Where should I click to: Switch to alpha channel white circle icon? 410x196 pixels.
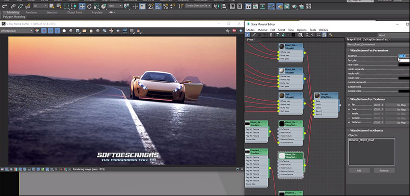pyautogui.click(x=64, y=31)
